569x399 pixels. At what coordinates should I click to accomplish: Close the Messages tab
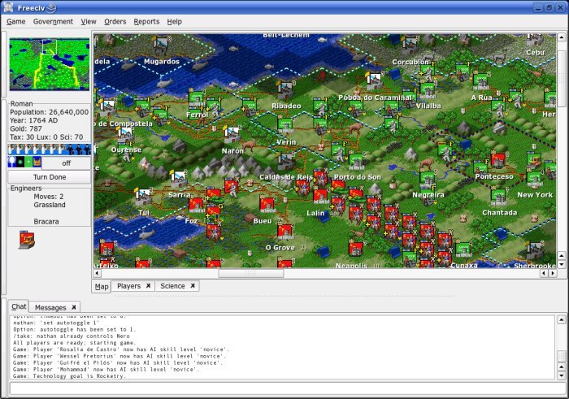(x=74, y=307)
